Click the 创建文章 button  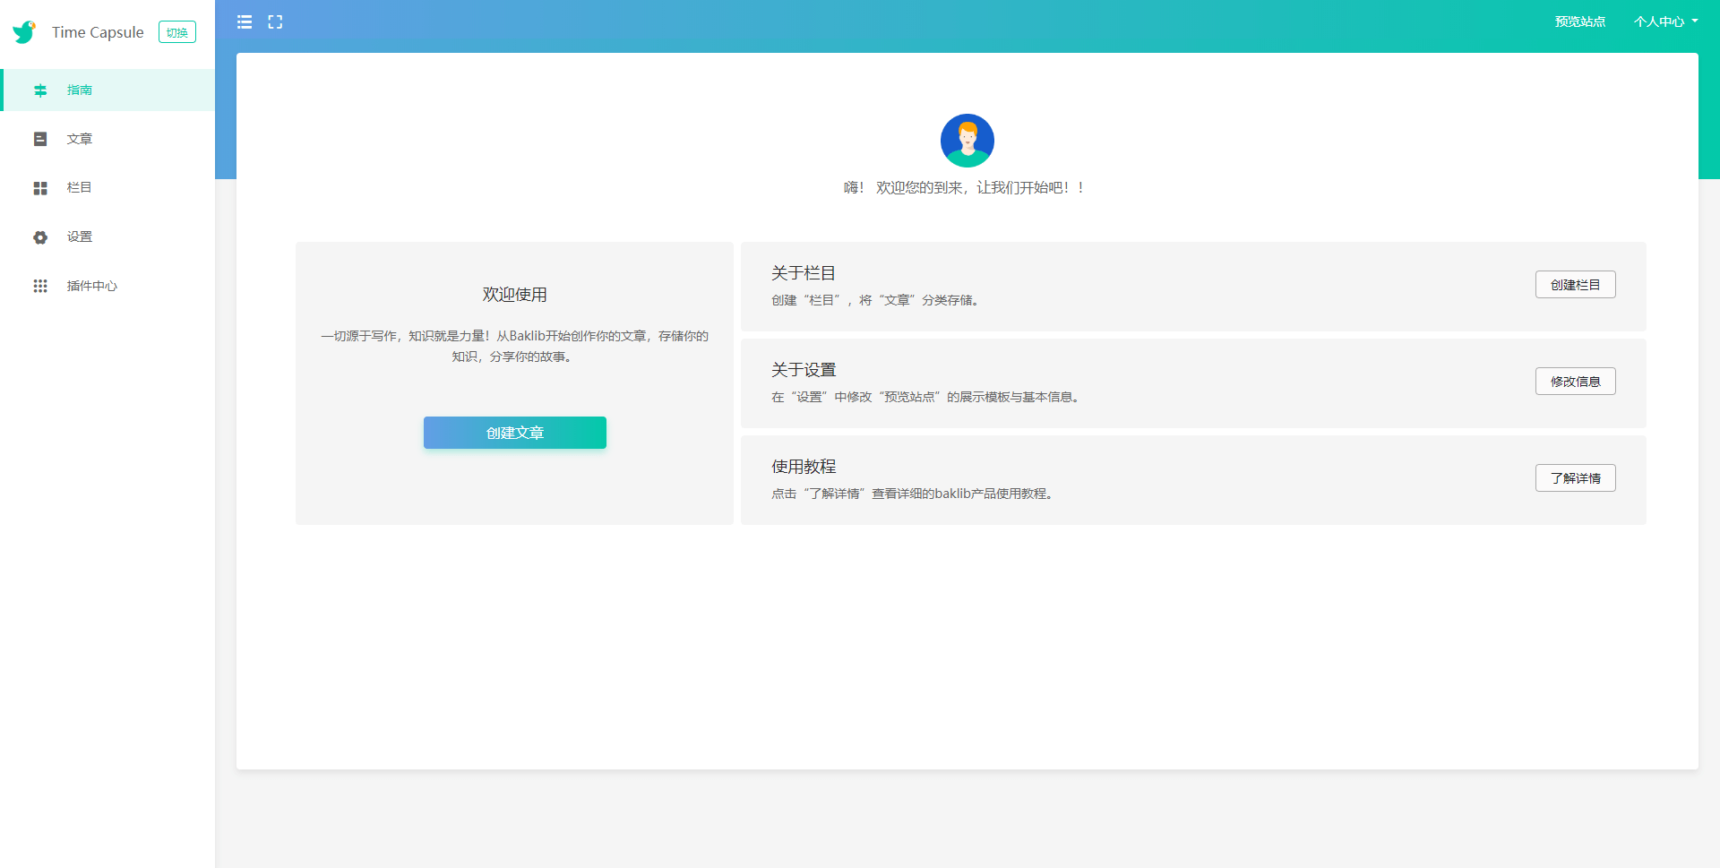514,433
